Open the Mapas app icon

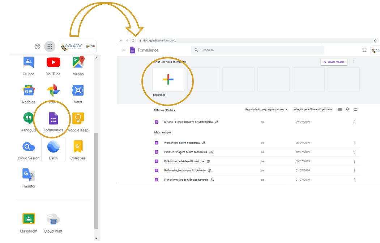78,62
